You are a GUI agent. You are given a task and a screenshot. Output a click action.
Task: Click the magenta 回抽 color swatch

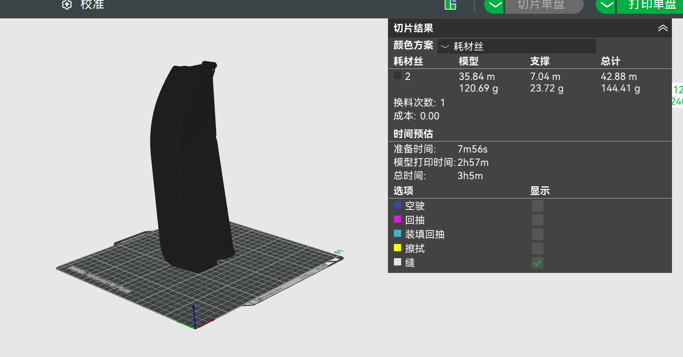tap(398, 219)
